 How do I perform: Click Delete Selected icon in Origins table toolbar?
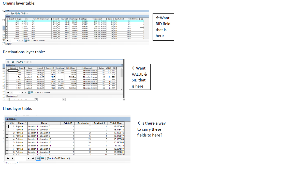point(27,13)
